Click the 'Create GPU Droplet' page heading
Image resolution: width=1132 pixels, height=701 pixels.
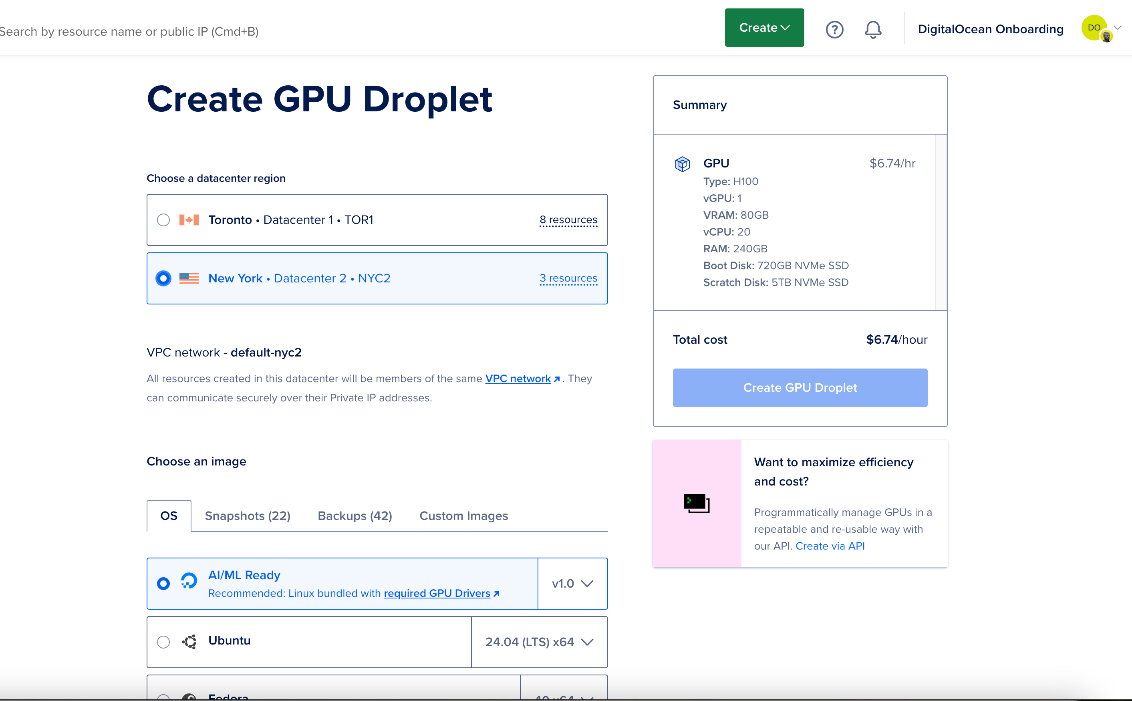point(319,99)
